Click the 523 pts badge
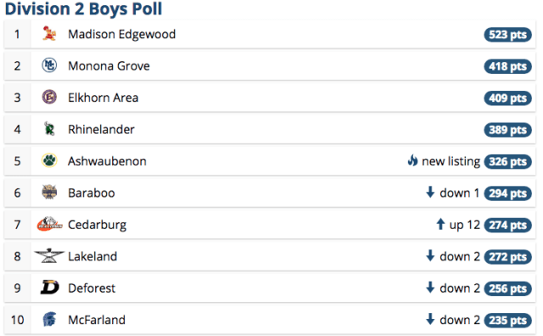543x336 pixels. pos(507,35)
